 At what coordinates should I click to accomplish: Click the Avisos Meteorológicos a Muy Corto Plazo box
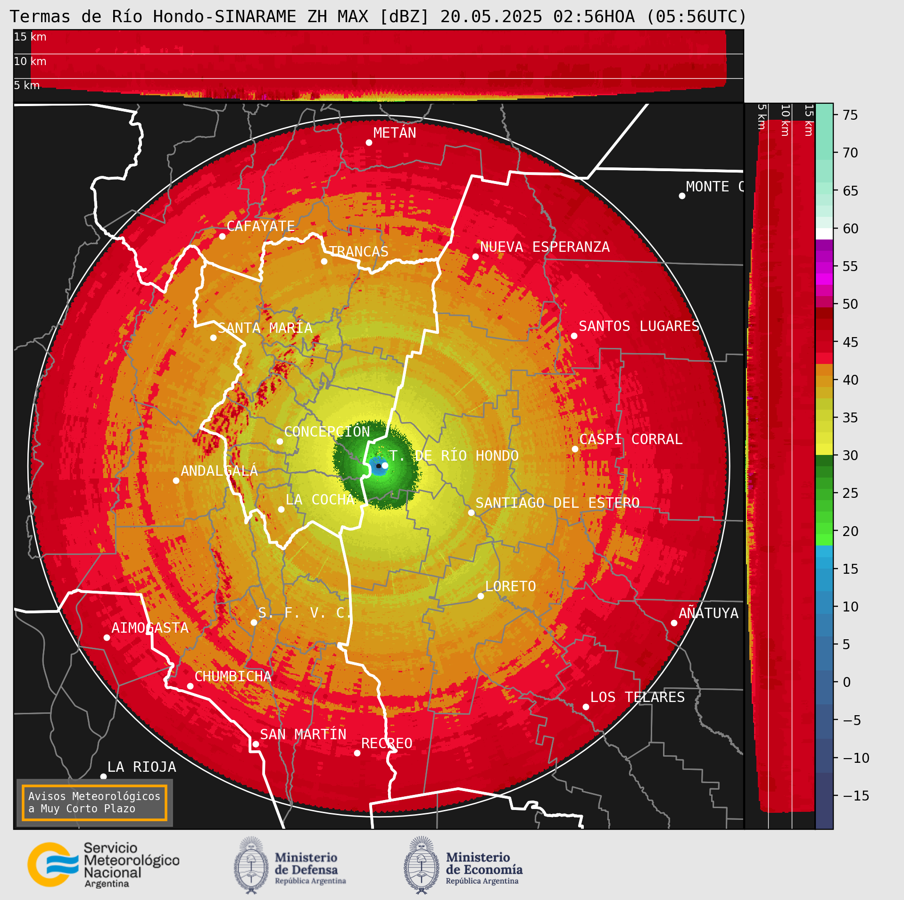click(x=94, y=802)
